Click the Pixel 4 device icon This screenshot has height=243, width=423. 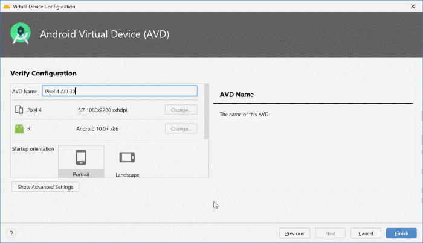[x=19, y=110]
